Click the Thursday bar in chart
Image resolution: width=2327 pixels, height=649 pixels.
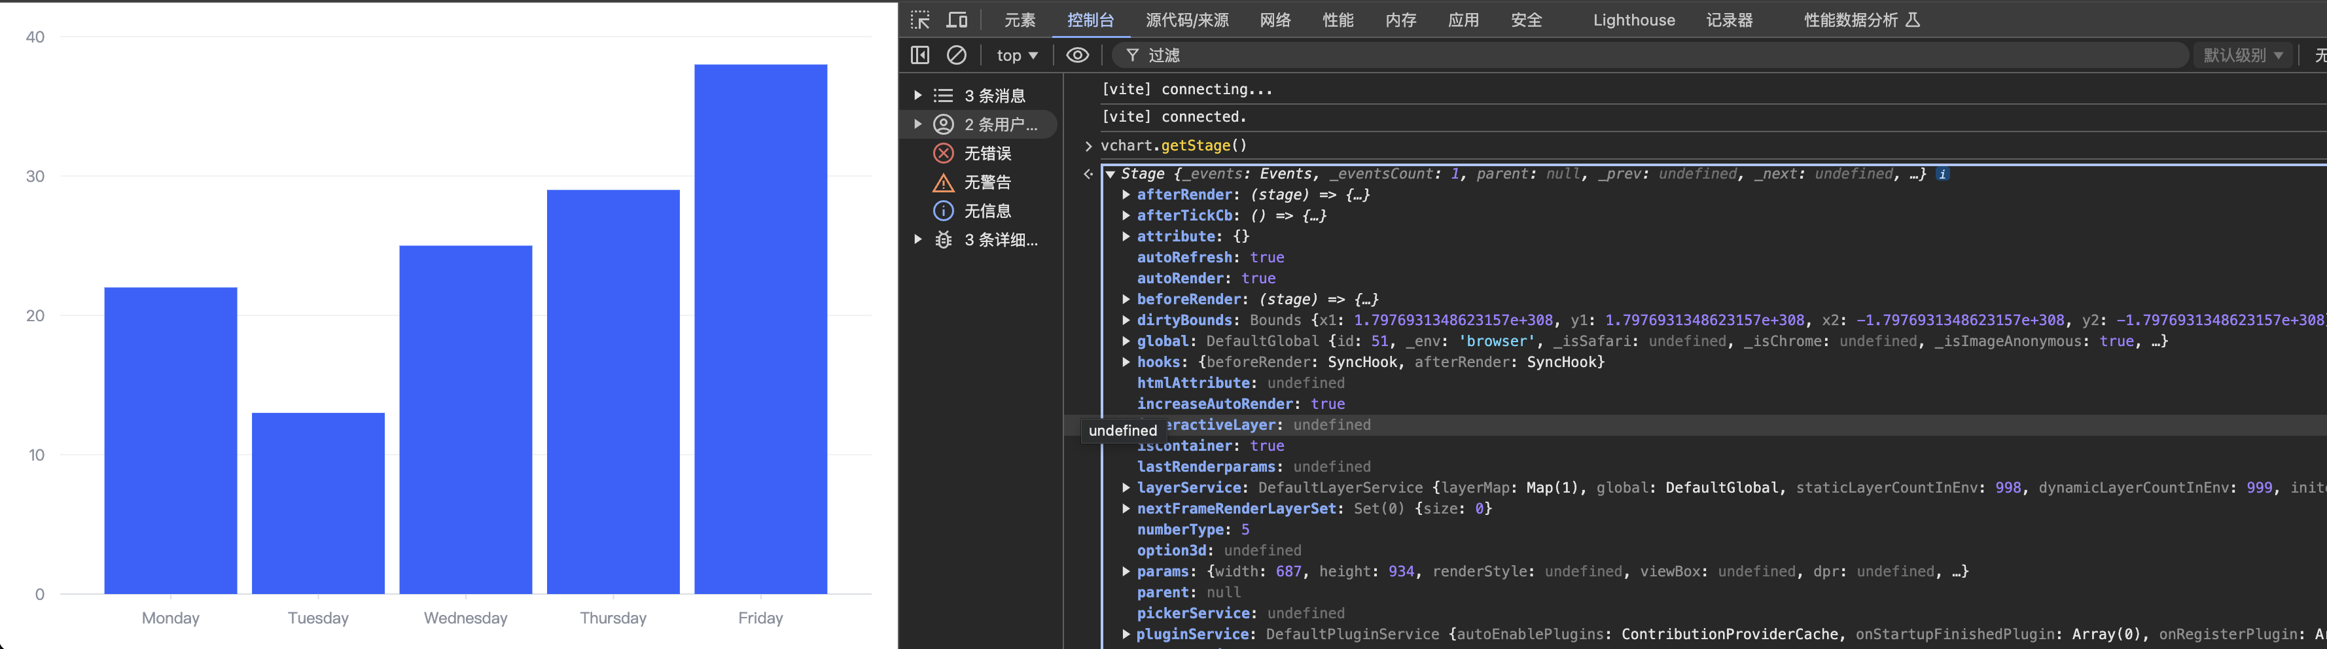point(613,392)
